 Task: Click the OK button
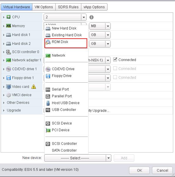[x=139, y=170]
